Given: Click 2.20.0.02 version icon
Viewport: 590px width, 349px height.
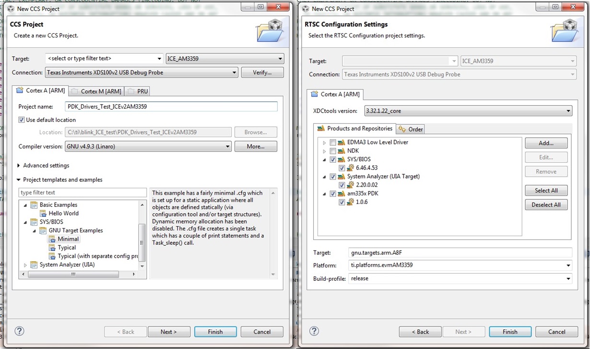Looking at the screenshot, I should 350,185.
